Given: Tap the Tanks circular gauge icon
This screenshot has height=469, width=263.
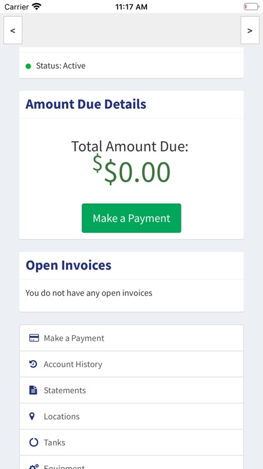Looking at the screenshot, I should coord(34,442).
